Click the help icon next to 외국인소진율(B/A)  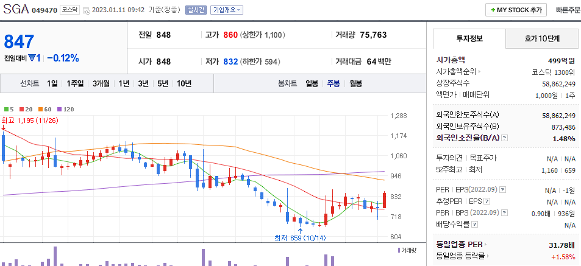pos(504,138)
